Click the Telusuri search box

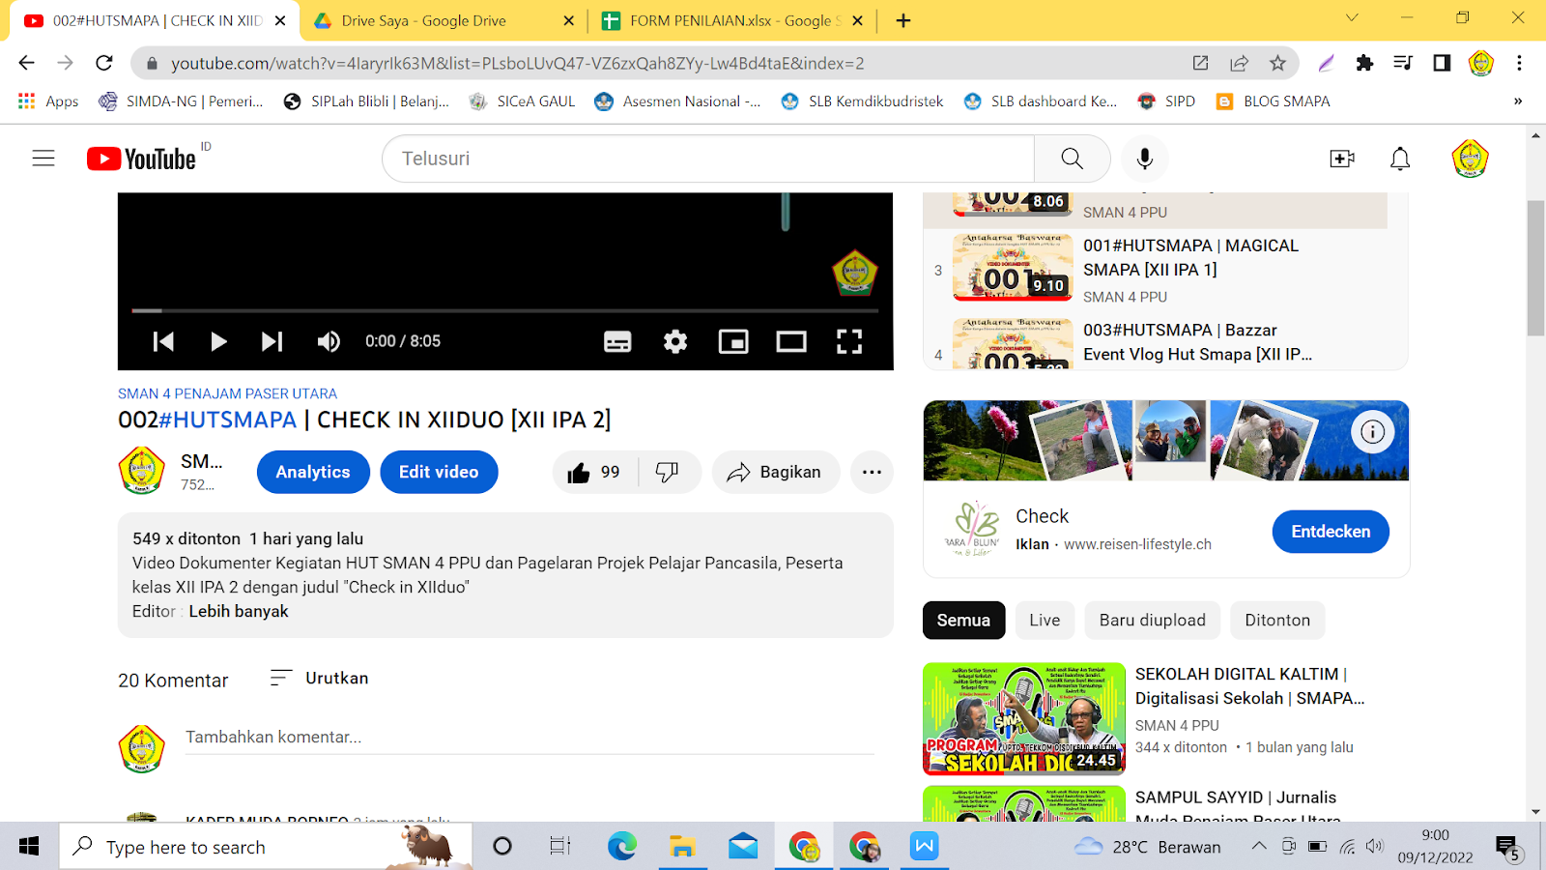pos(708,159)
